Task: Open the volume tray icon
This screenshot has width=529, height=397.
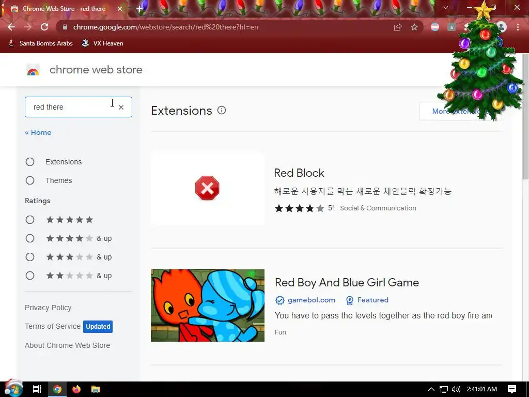Action: [x=456, y=389]
